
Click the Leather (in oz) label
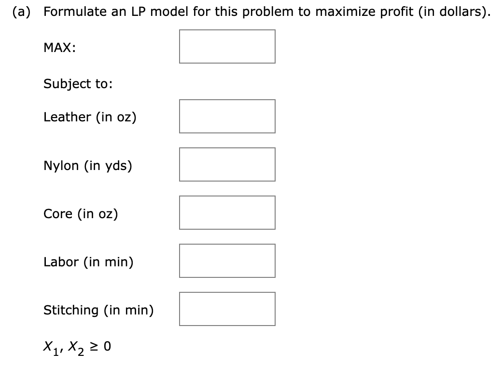coord(90,117)
